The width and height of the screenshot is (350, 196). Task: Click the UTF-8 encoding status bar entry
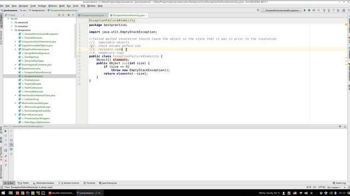322,187
